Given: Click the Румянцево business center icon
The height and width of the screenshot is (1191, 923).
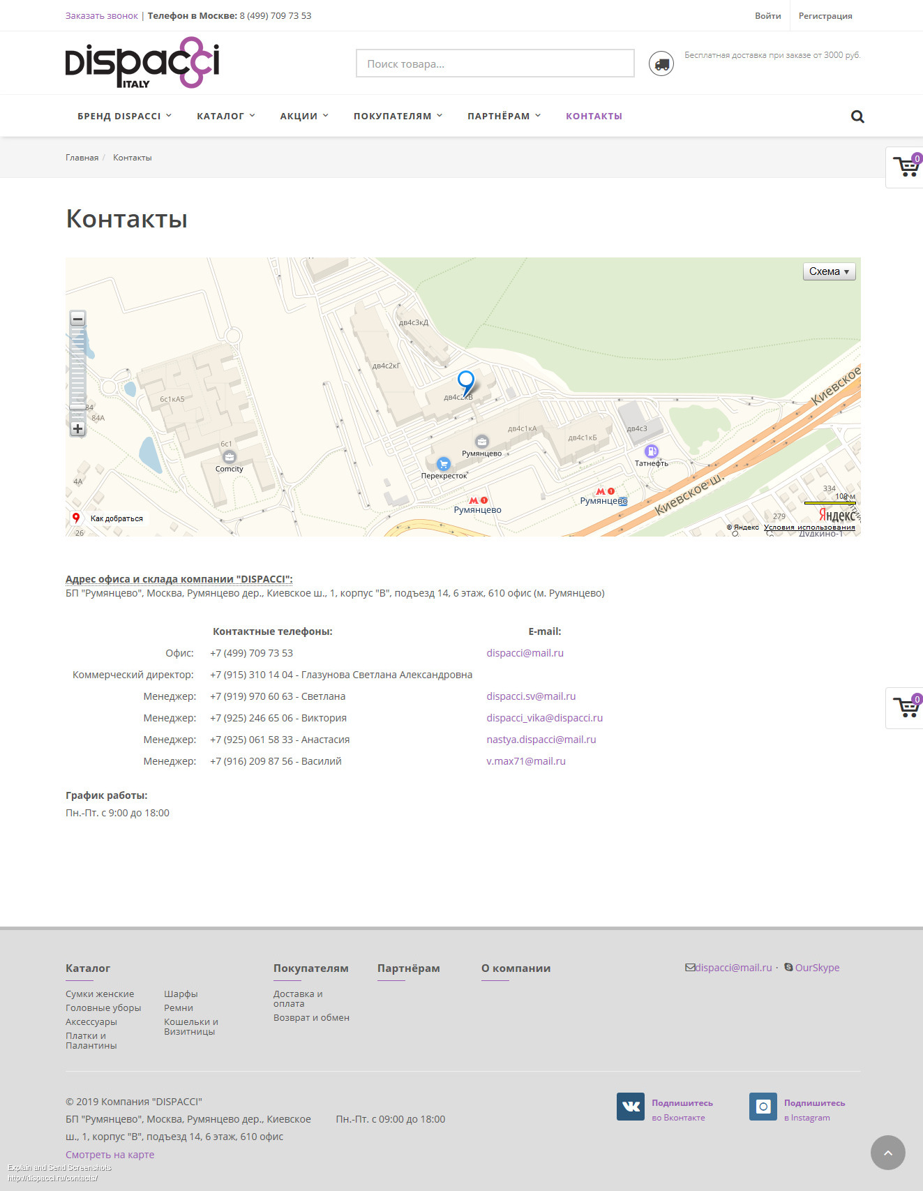Looking at the screenshot, I should tap(482, 441).
